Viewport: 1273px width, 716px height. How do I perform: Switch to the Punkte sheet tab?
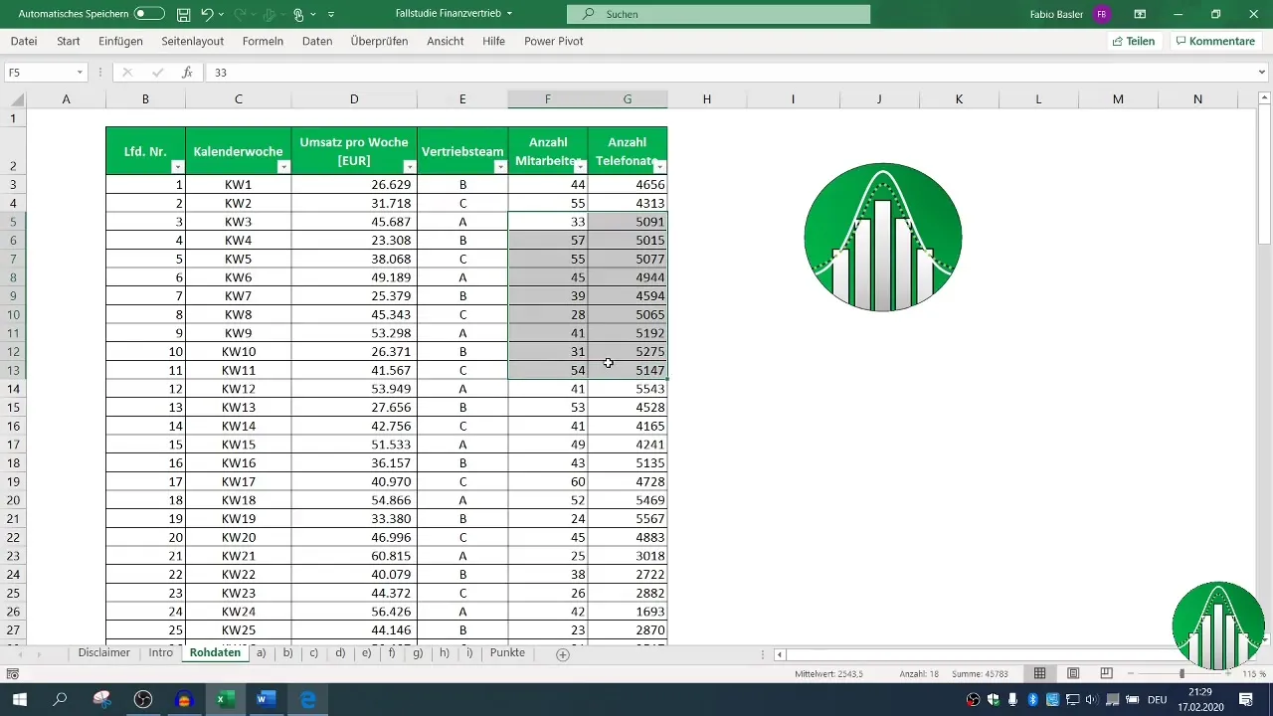pos(507,653)
